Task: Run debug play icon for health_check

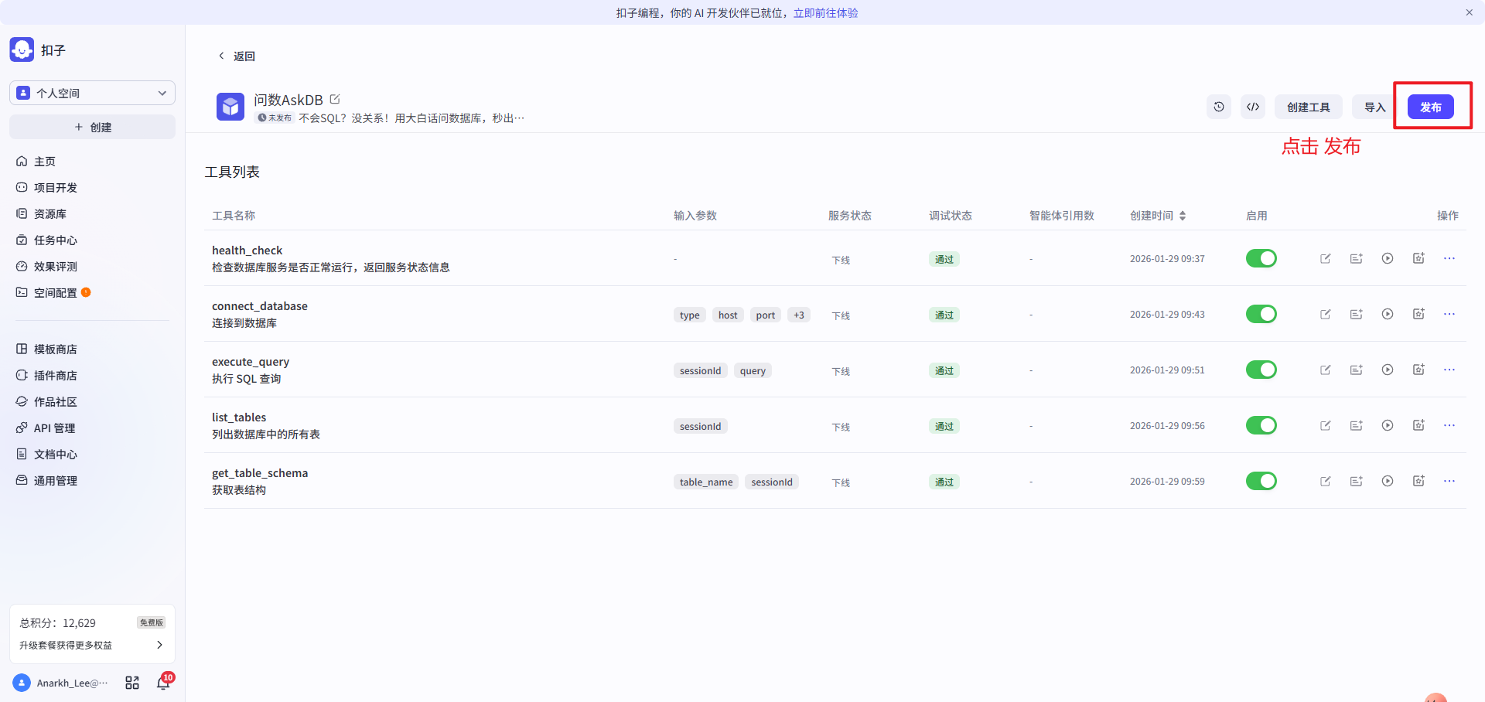Action: pyautogui.click(x=1388, y=258)
